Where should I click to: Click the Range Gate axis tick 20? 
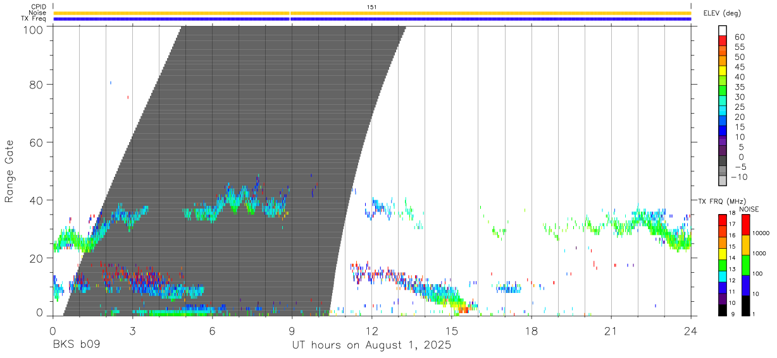tap(36, 258)
